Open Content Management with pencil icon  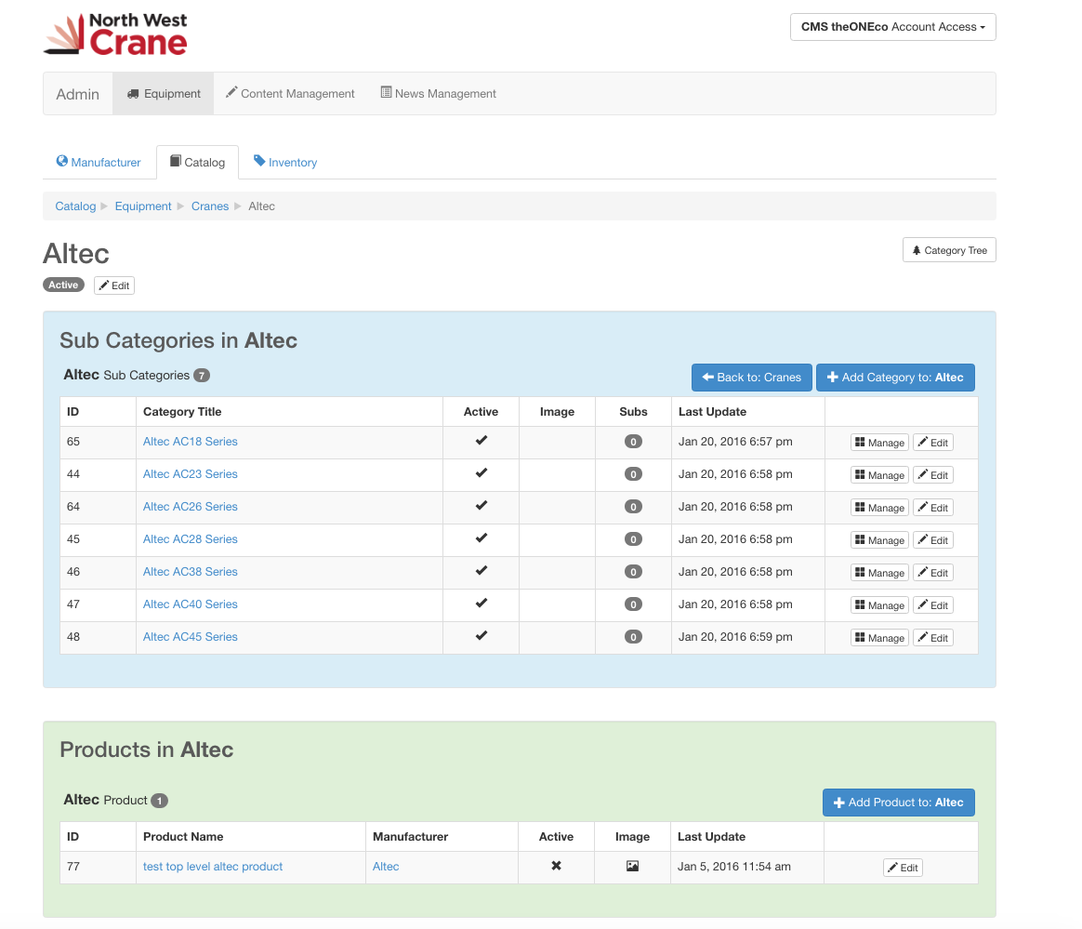click(x=290, y=94)
